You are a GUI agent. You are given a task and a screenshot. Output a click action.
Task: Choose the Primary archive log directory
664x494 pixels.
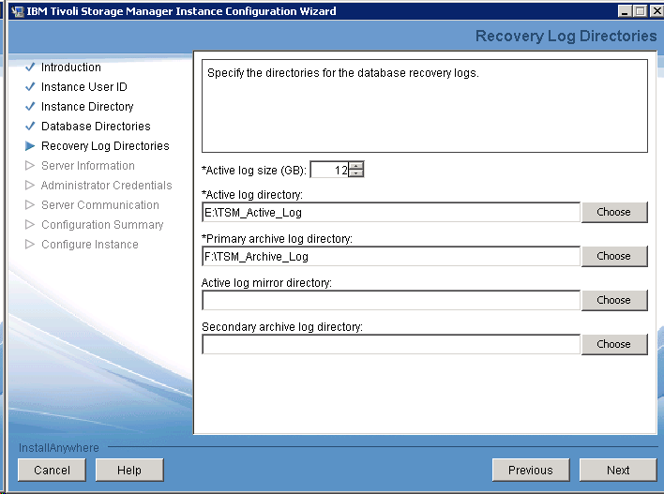tap(613, 256)
